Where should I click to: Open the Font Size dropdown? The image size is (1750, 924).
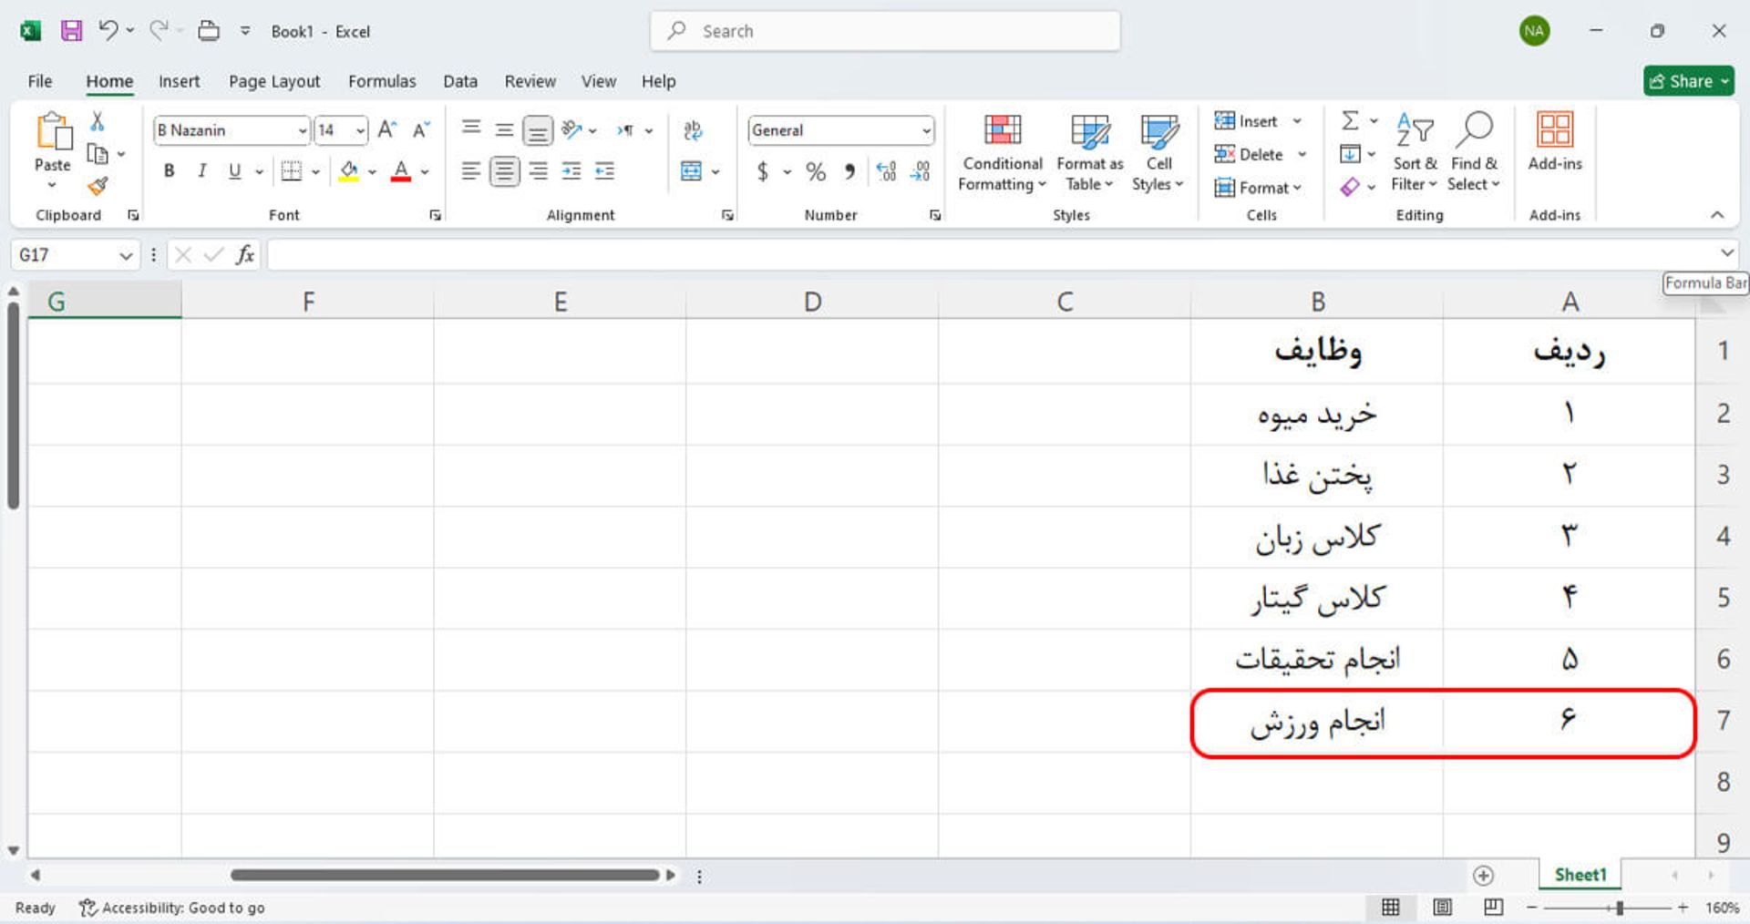tap(358, 130)
